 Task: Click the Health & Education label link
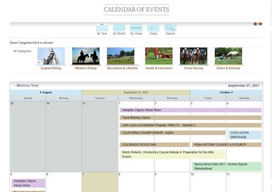[159, 68]
